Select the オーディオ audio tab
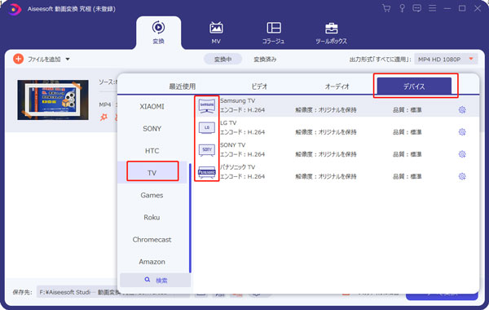The image size is (489, 310). (x=337, y=86)
